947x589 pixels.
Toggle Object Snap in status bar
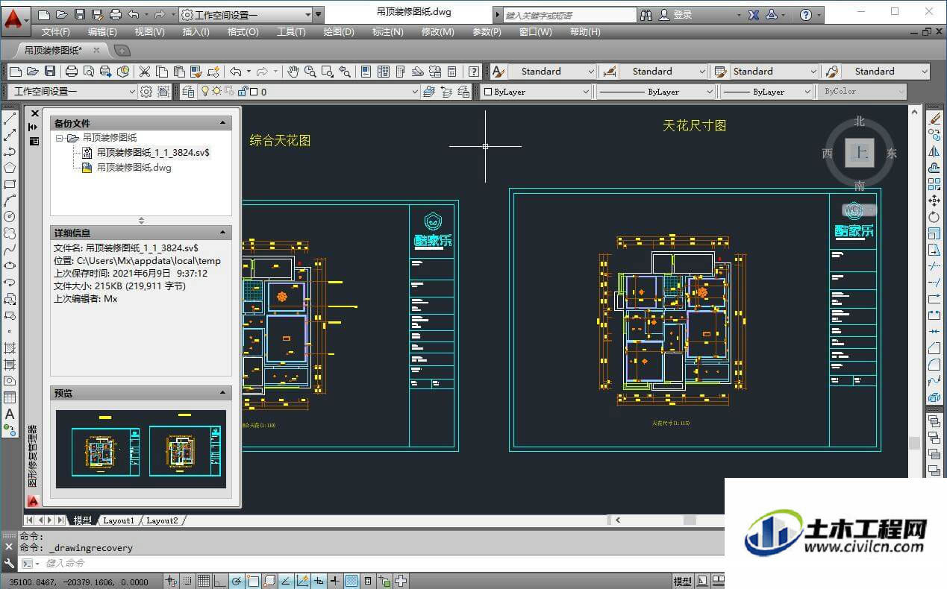pyautogui.click(x=252, y=582)
